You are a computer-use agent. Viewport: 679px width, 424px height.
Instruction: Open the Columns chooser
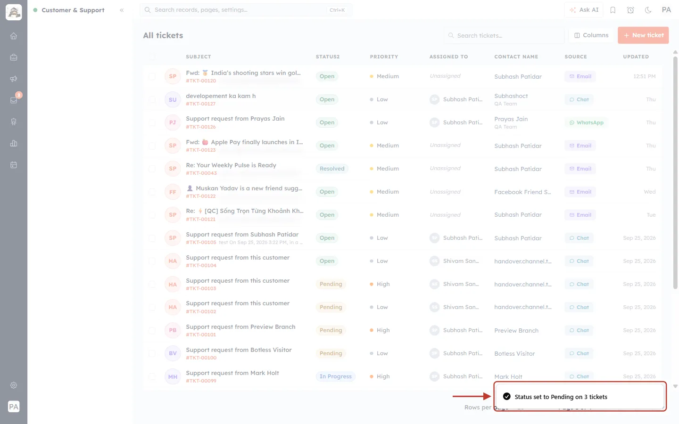point(591,35)
